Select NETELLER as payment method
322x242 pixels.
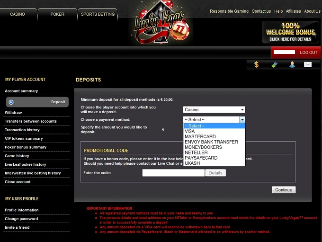click(197, 152)
